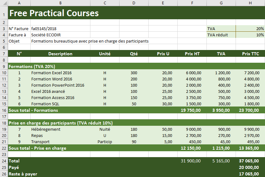Click the 'Sous total - Formations' label

click(33, 110)
